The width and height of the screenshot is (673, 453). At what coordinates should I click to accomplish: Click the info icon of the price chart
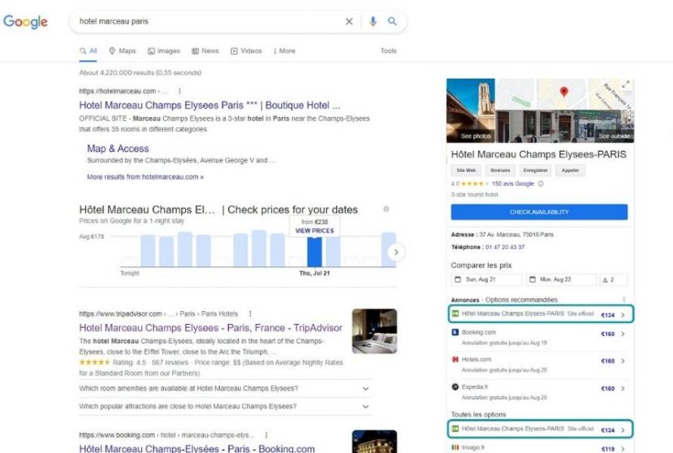(x=386, y=209)
